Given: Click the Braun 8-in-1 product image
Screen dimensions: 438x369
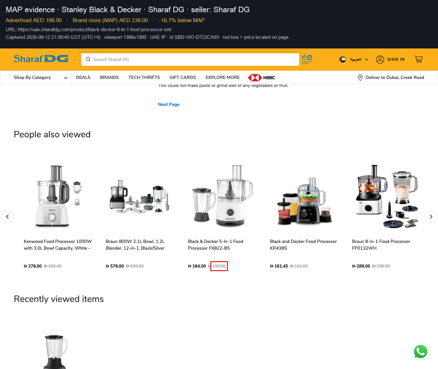Looking at the screenshot, I should (387, 196).
